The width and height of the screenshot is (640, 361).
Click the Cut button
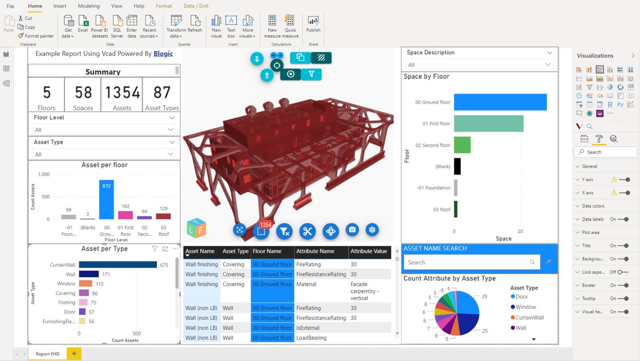point(25,18)
